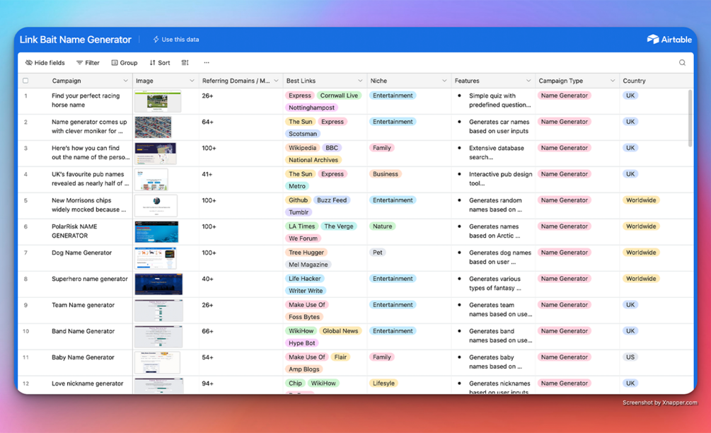Click the Business niche tag

click(386, 174)
